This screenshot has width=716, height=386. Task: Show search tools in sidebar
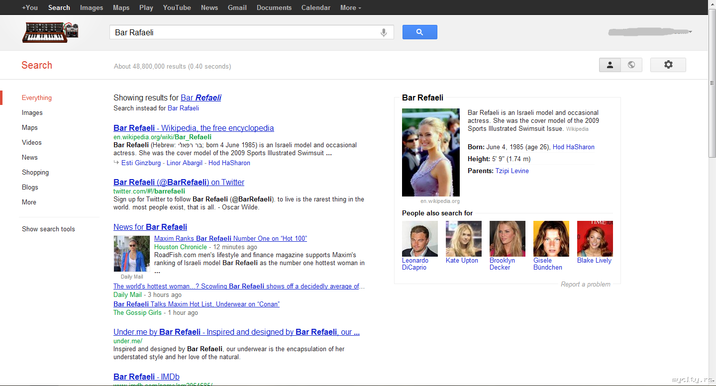(48, 229)
